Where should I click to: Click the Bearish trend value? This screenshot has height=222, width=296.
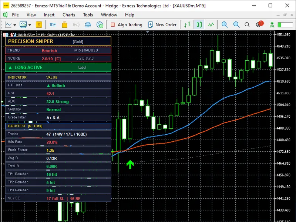pos(49,51)
